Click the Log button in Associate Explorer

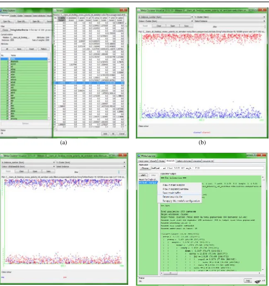pyautogui.click(x=248, y=281)
